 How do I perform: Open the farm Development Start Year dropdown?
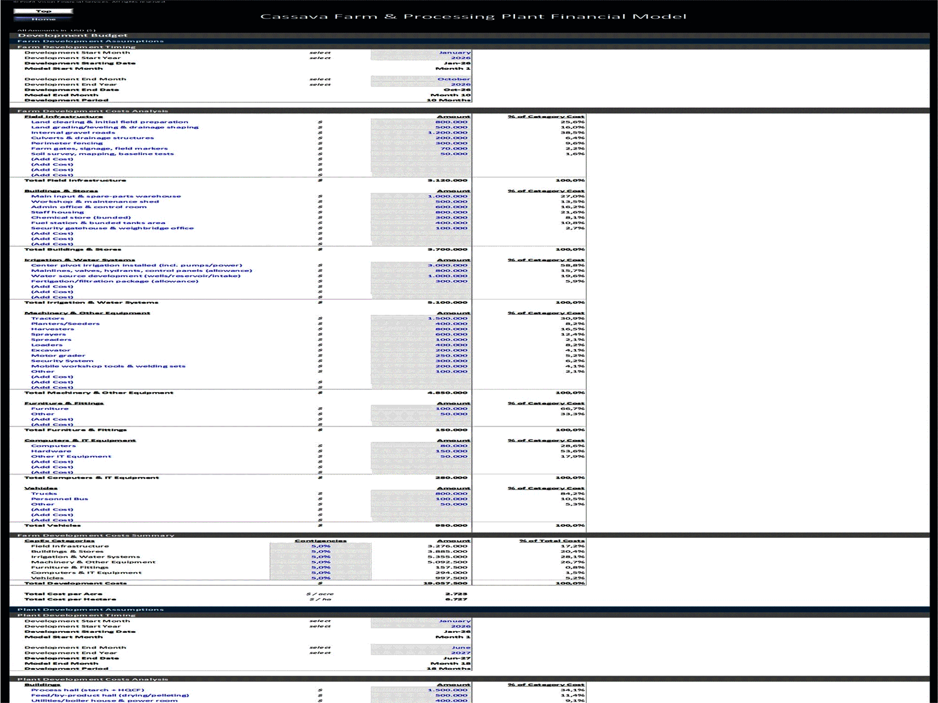pos(421,58)
